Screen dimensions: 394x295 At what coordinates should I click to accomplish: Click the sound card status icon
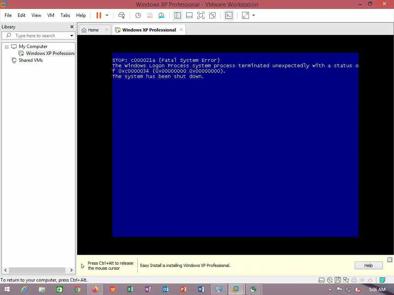point(362,280)
